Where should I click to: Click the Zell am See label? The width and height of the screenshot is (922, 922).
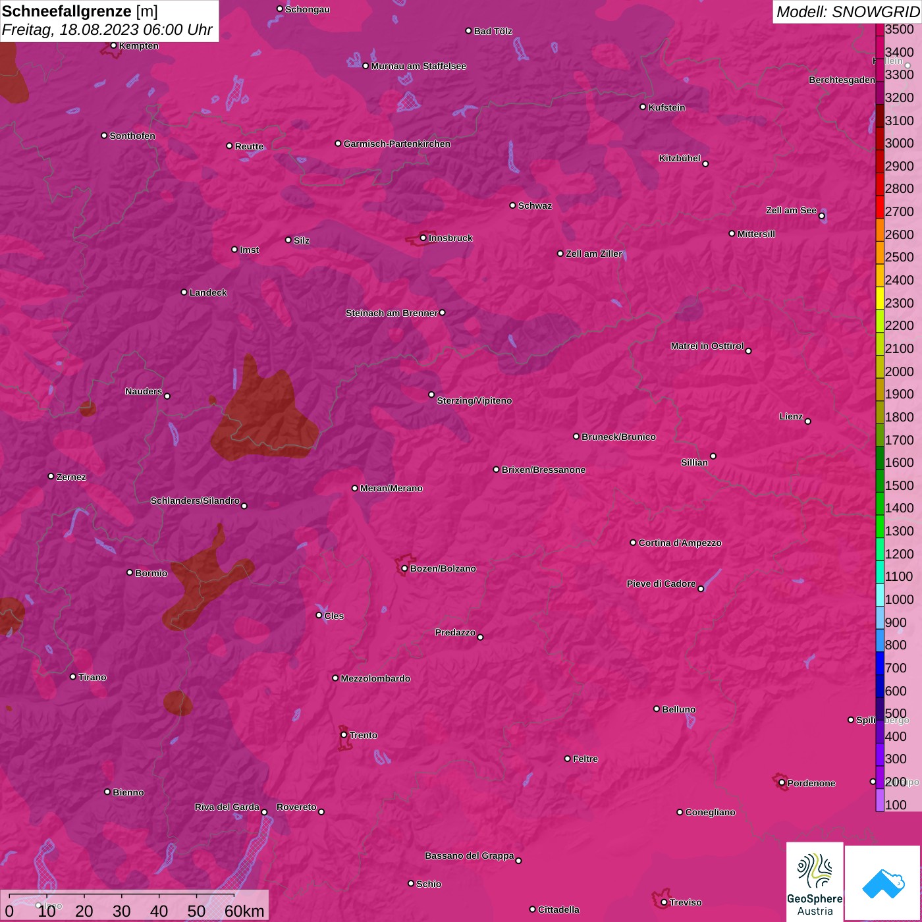coord(790,210)
